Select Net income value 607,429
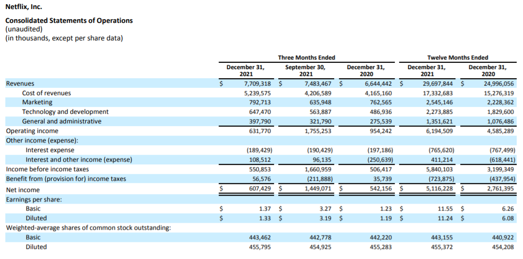523x259 pixels. tap(260, 189)
